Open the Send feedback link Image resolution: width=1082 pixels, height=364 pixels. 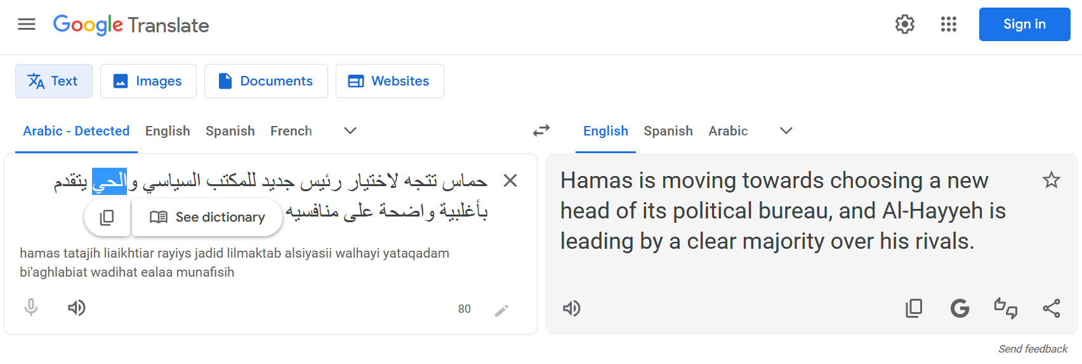click(1033, 349)
